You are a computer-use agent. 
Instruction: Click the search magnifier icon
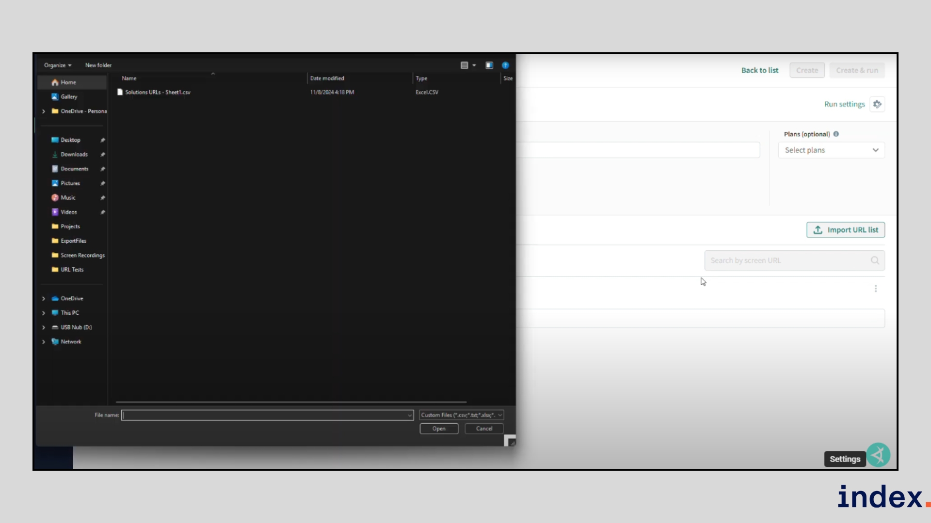point(875,261)
